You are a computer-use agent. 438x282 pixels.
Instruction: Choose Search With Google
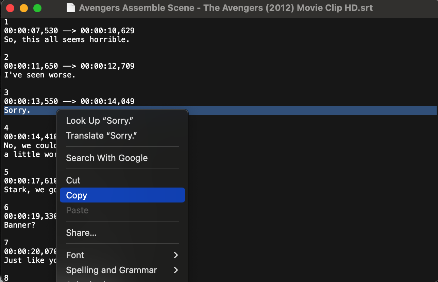[107, 158]
